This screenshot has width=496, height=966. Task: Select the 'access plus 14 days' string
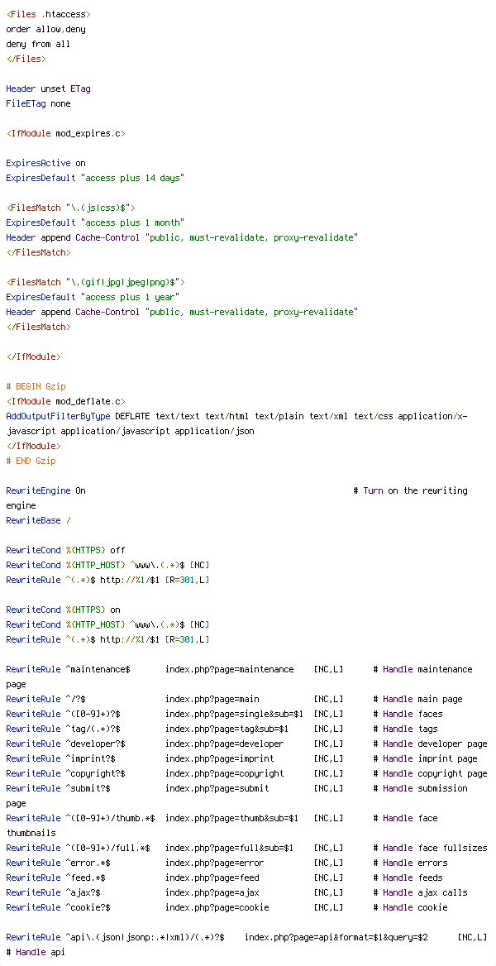pos(132,178)
